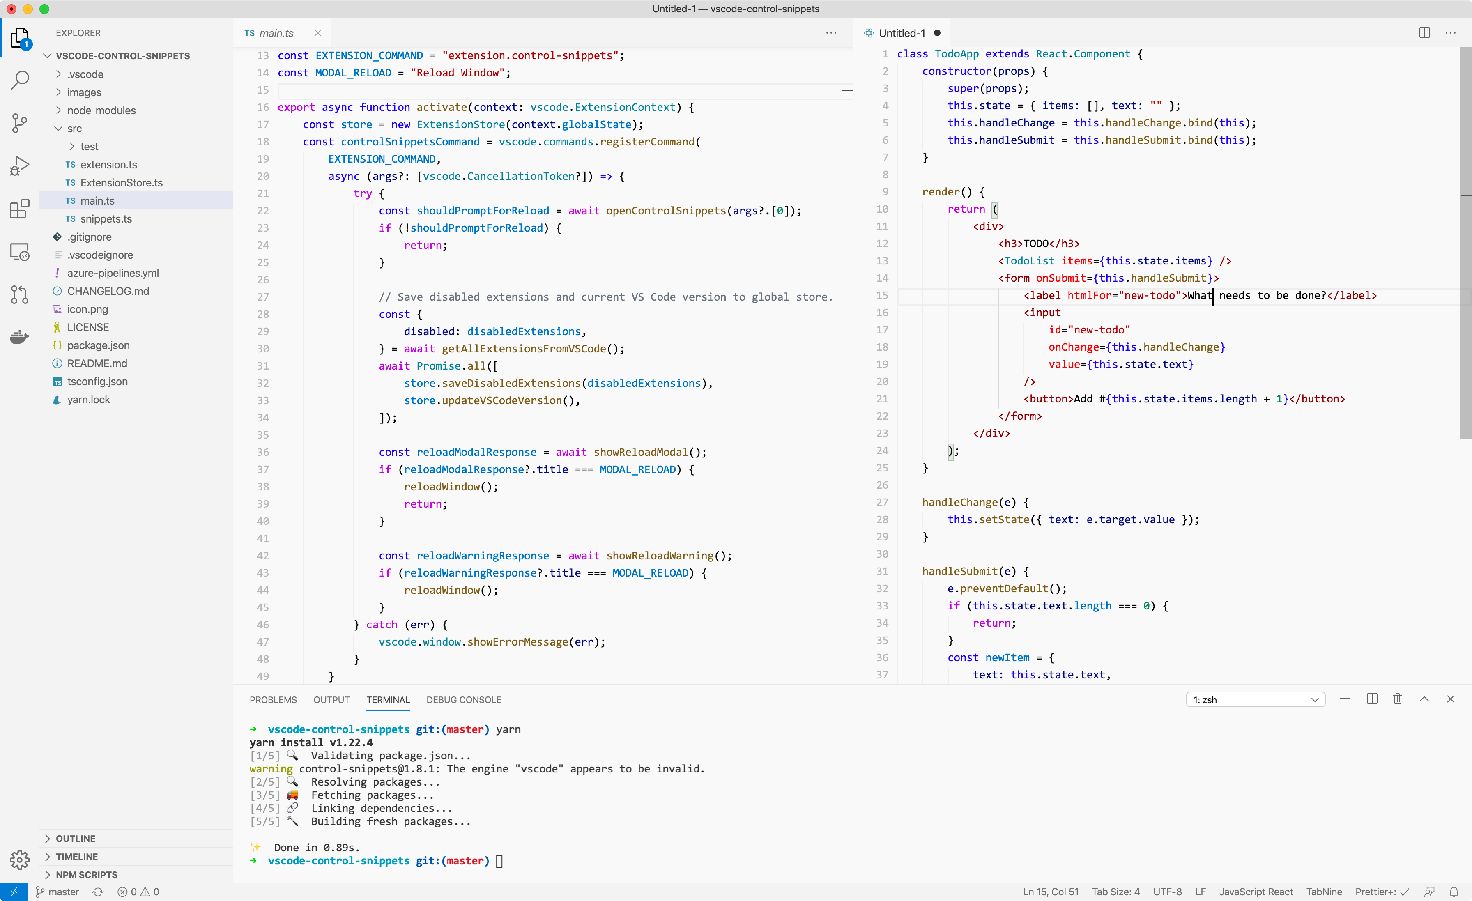
Task: Open Run and Debug view
Action: coord(20,166)
